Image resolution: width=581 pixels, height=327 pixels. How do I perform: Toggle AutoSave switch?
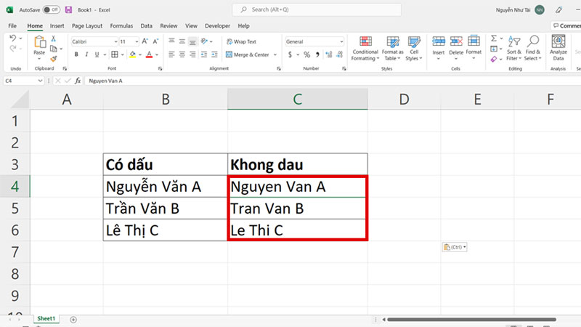(51, 9)
